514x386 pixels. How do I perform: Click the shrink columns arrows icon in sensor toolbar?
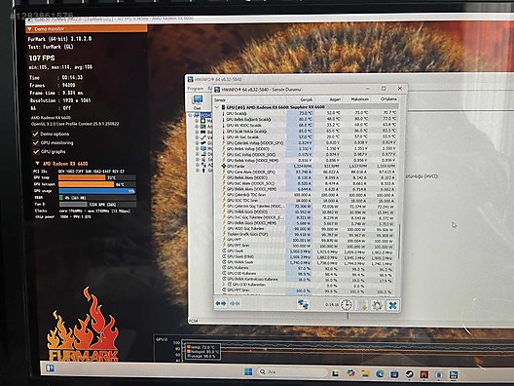(235, 303)
